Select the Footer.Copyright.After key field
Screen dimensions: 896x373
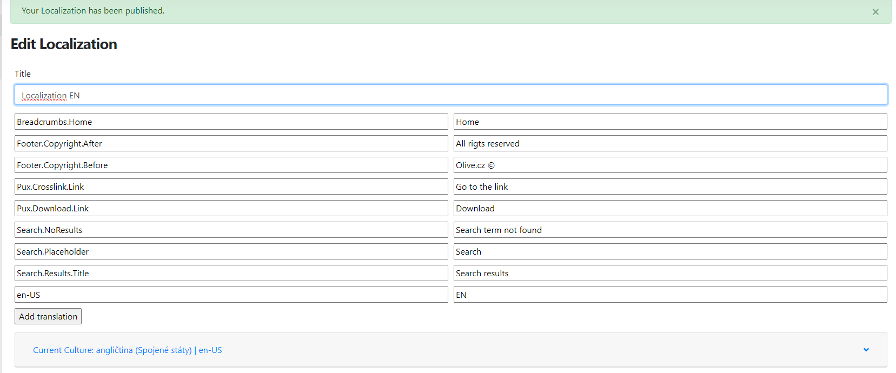pyautogui.click(x=231, y=144)
